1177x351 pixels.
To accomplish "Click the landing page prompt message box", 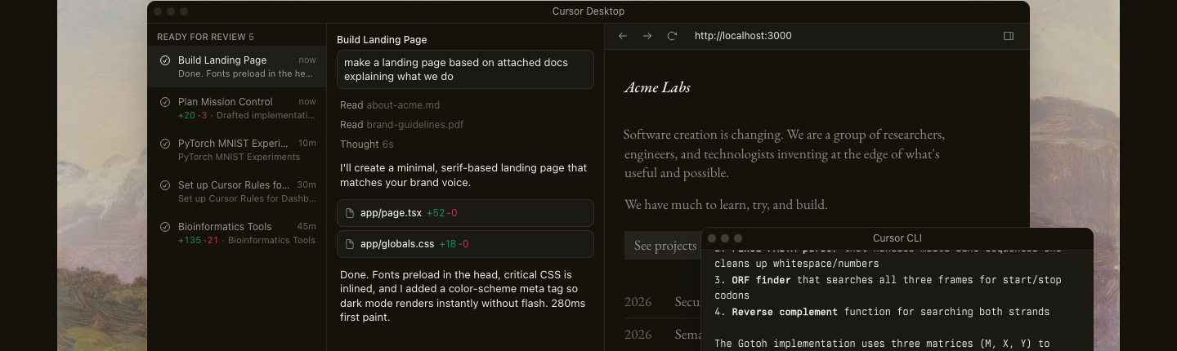I will (465, 69).
